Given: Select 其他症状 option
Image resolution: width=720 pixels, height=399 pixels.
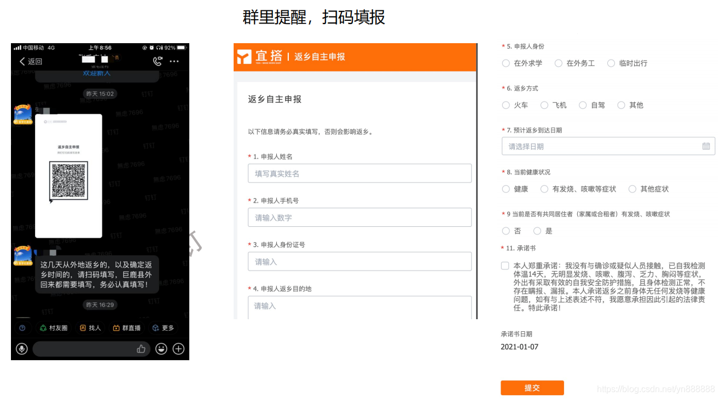Looking at the screenshot, I should tap(648, 189).
